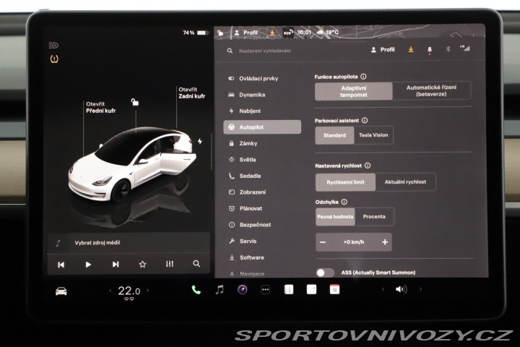Mark the track as favorite with the star
The width and height of the screenshot is (520, 347).
[x=142, y=265]
